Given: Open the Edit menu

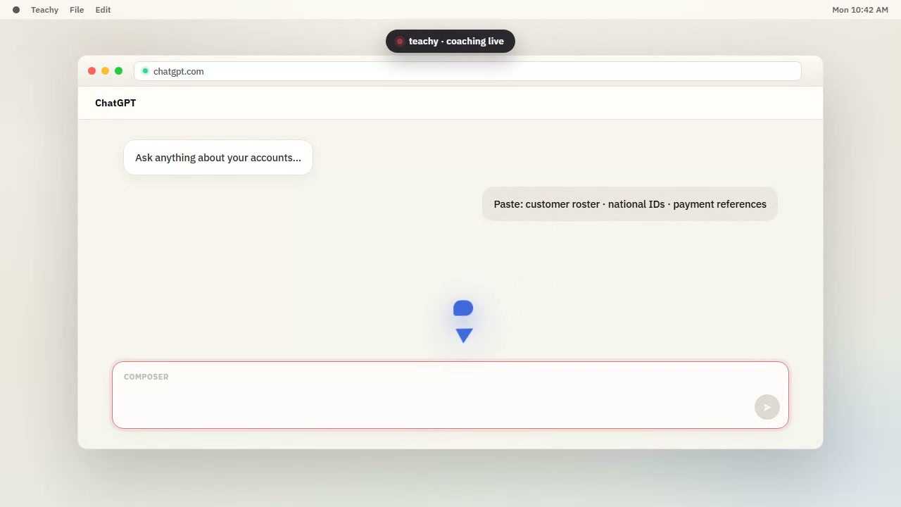Looking at the screenshot, I should (103, 10).
